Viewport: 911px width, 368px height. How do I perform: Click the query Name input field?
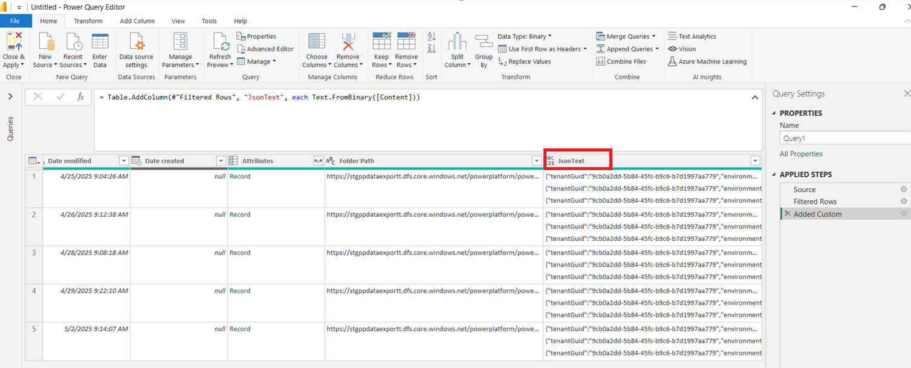(x=845, y=138)
